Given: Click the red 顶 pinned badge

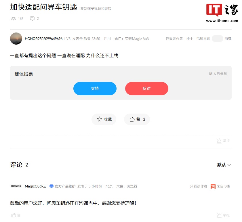Looking at the screenshot, I should [213, 186].
